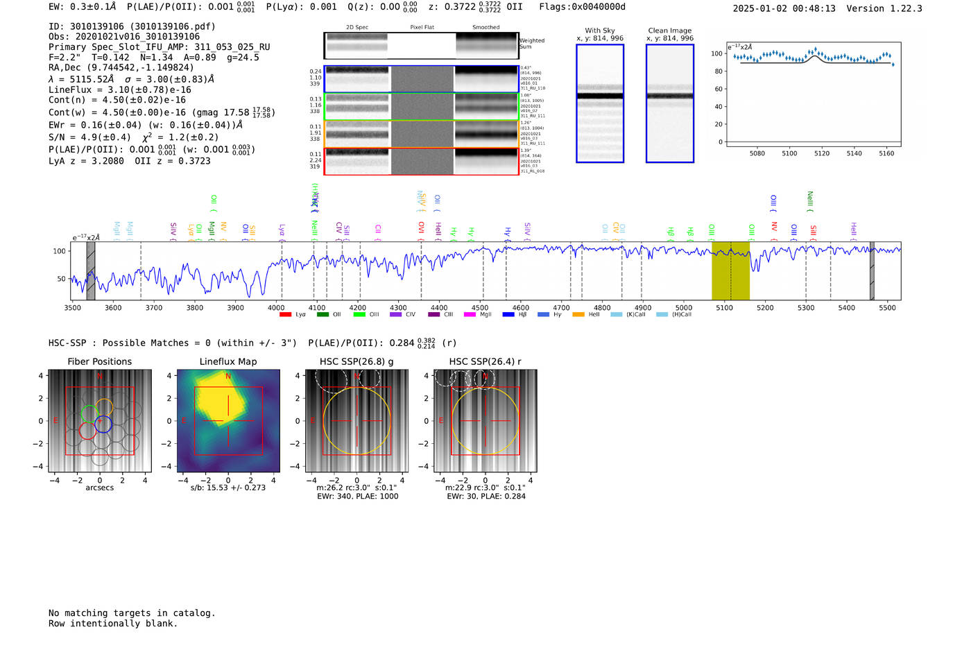Choose the Hβ blue legend swatch
971x661 pixels.
[508, 315]
